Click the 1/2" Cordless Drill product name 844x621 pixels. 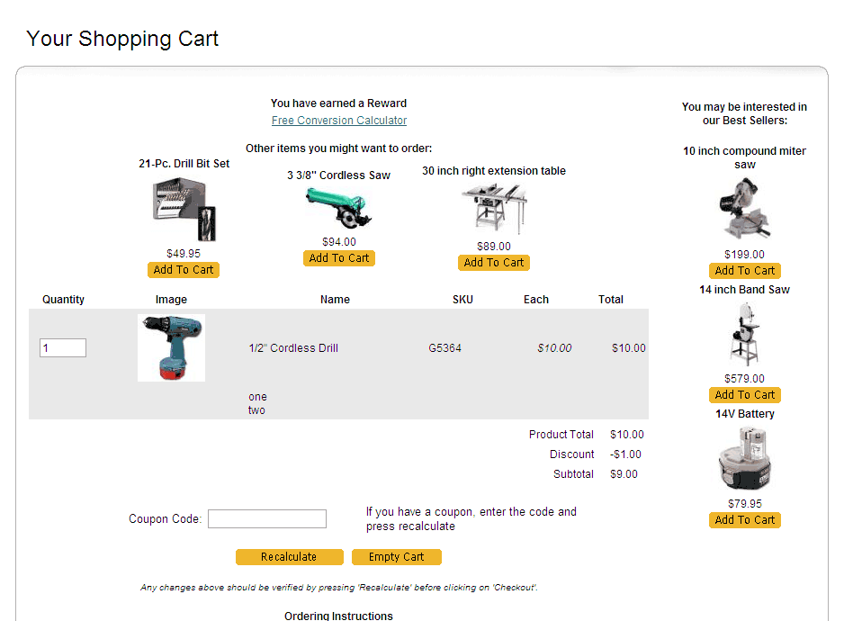(x=293, y=348)
